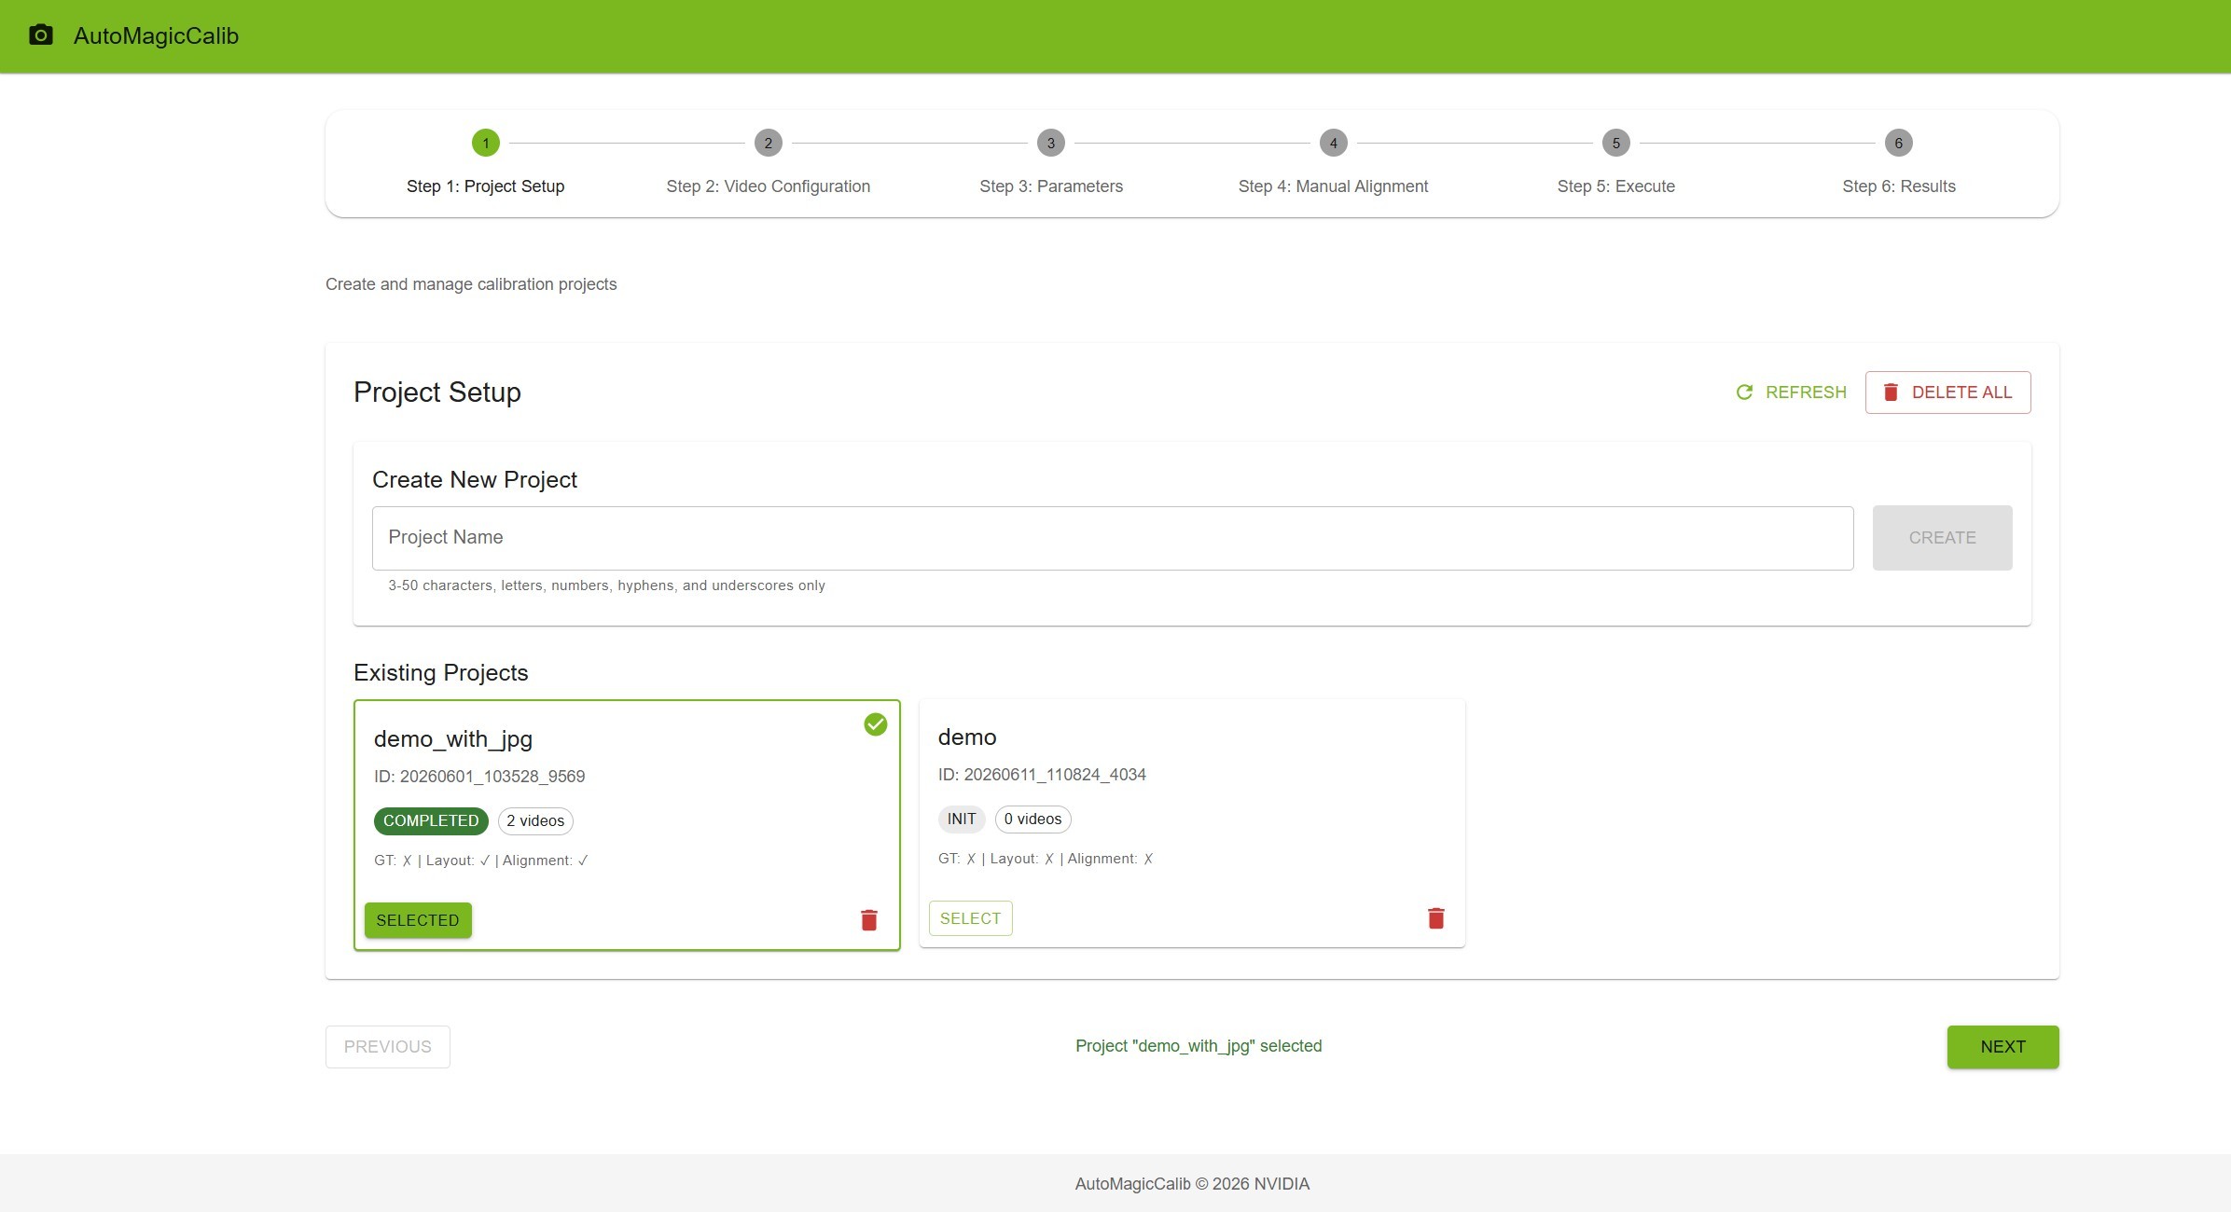Select the demo project
Screen dimensions: 2231x1212
click(x=970, y=918)
